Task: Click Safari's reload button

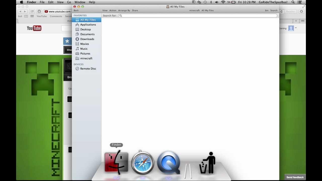Action: [x=281, y=12]
